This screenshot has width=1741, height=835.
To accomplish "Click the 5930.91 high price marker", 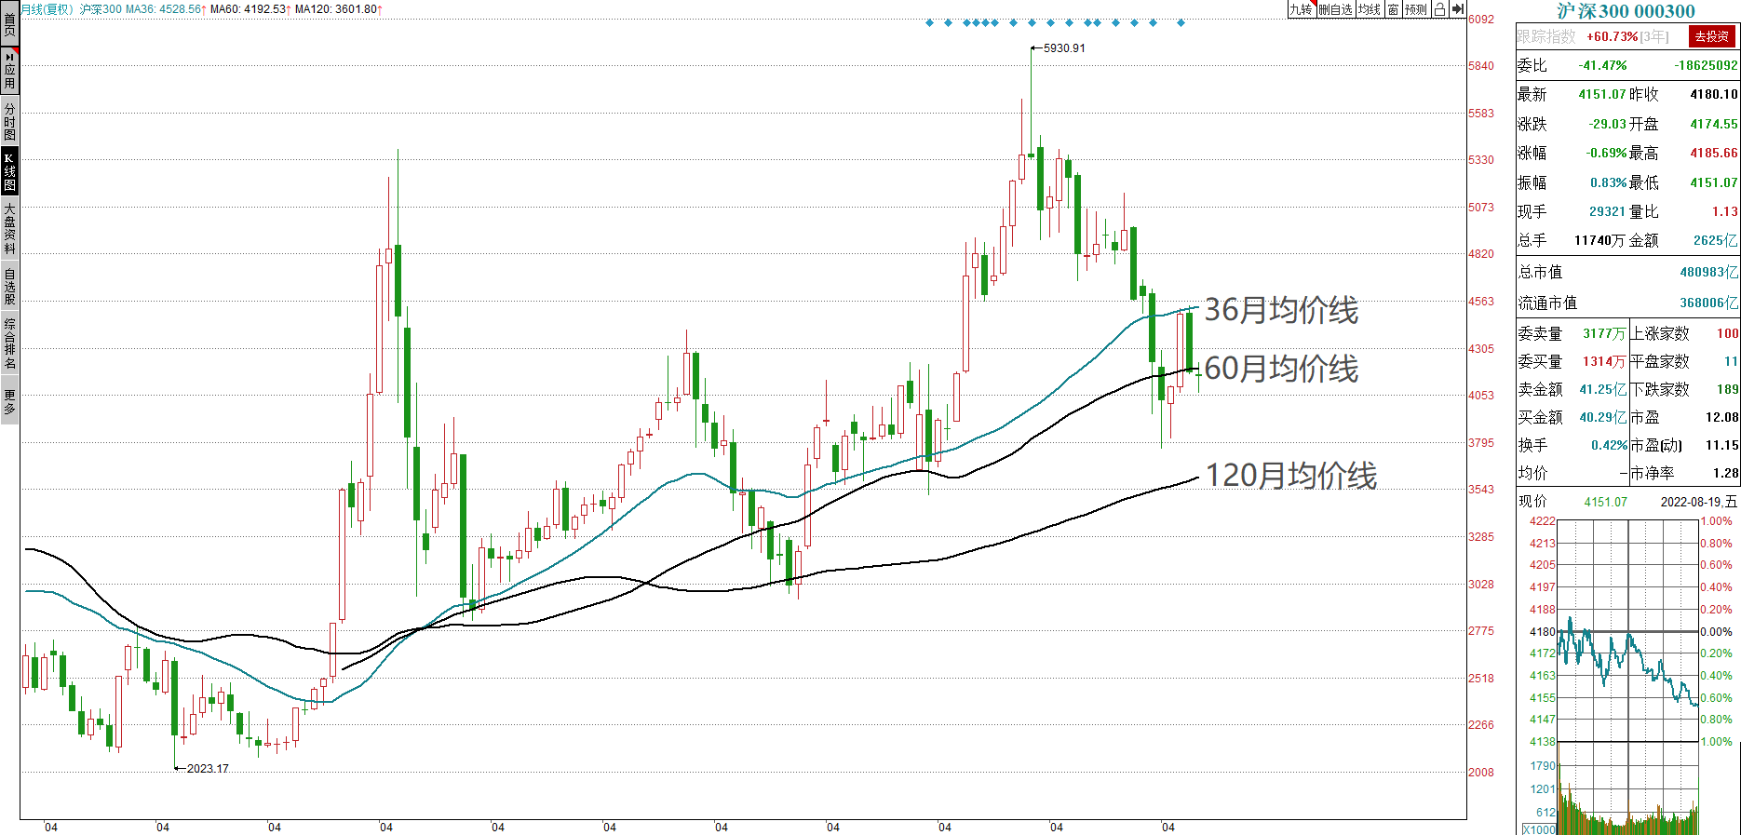I will coord(1063,48).
